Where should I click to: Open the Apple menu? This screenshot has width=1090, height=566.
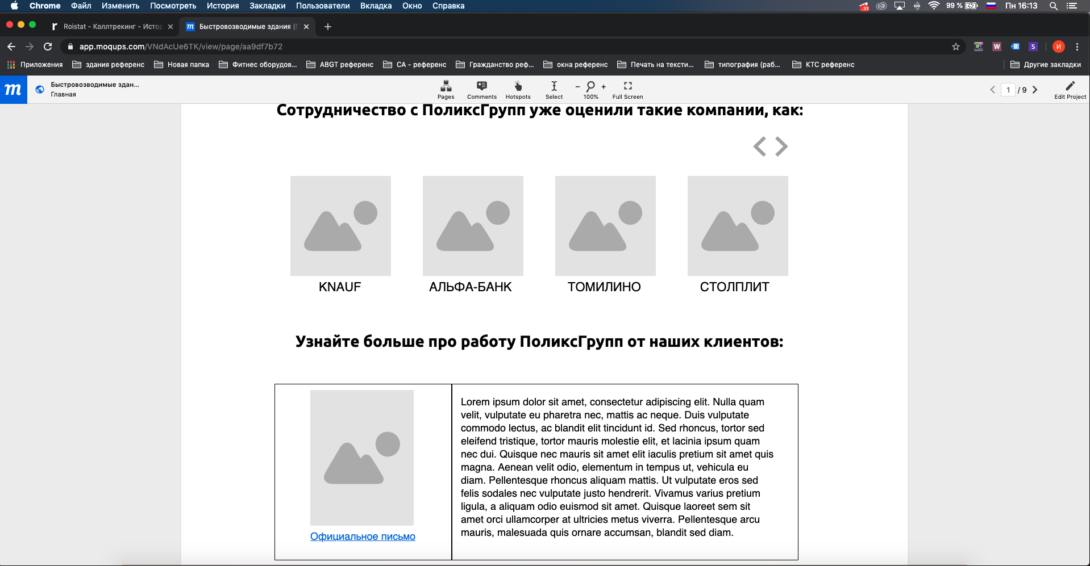(x=14, y=6)
